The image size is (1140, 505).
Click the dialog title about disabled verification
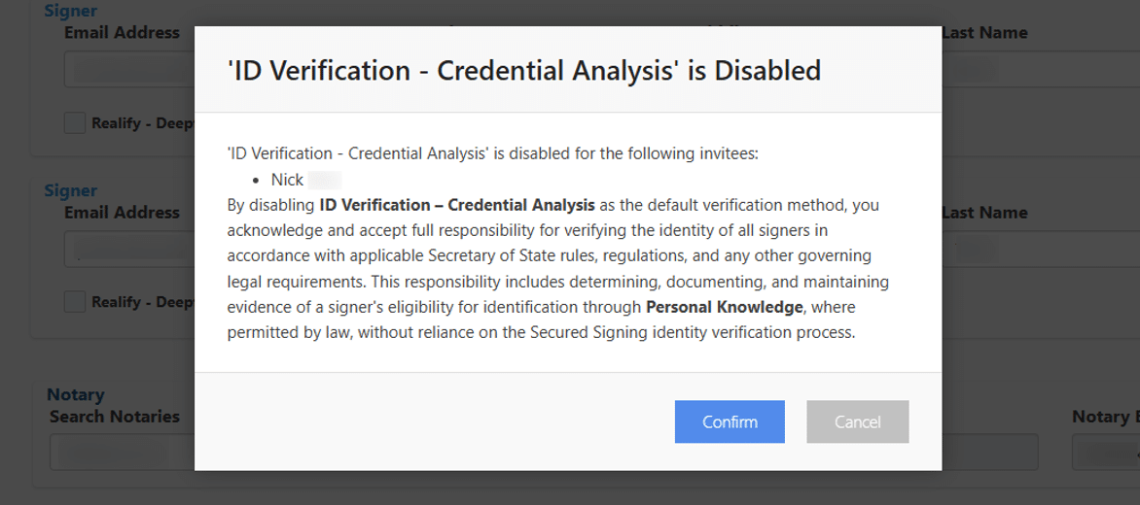tap(524, 70)
